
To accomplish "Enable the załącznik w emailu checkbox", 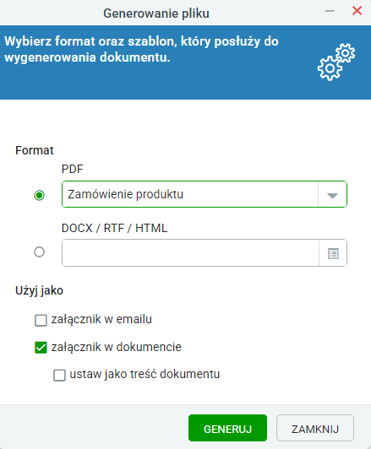I will click(x=41, y=320).
